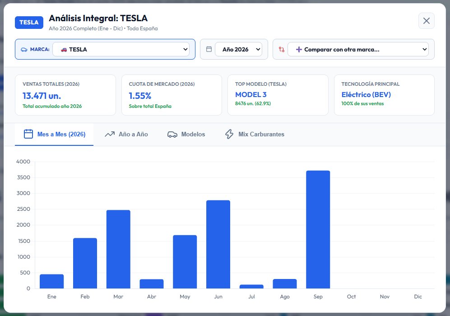
Task: Click the calendar icon in Mes a Mes tab
Action: (28, 134)
